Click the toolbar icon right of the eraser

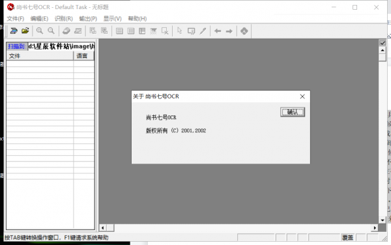click(78, 31)
